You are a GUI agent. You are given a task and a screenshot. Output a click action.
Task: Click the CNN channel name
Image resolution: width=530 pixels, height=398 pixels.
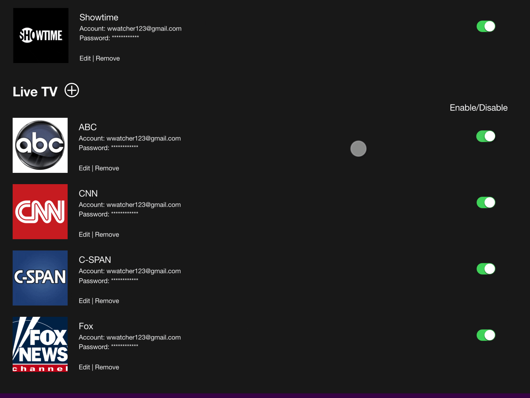pos(88,193)
